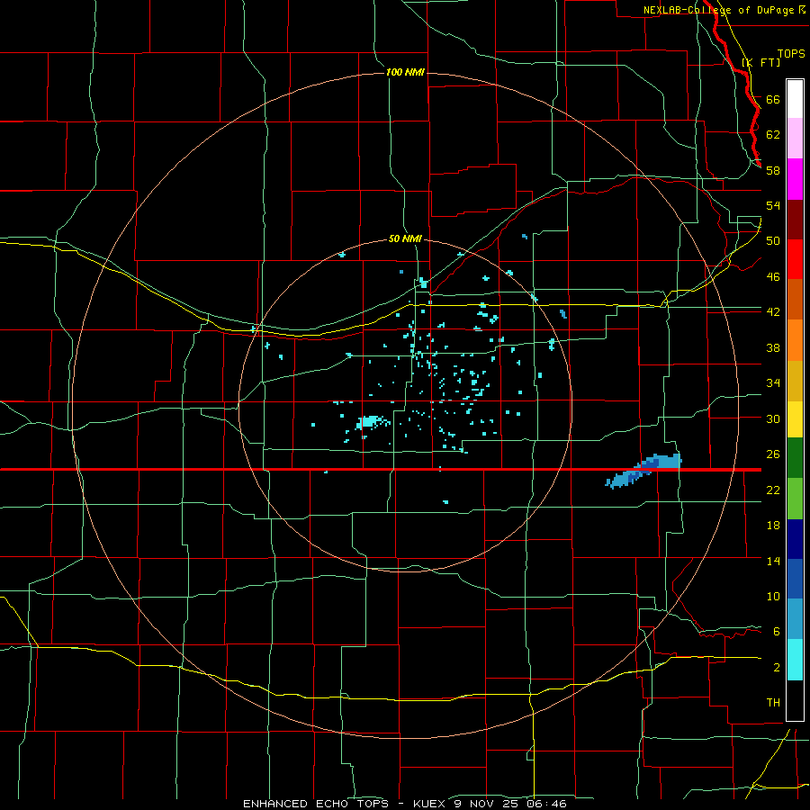Click the white 66 kft legend swatch
The width and height of the screenshot is (810, 810).
tap(795, 99)
